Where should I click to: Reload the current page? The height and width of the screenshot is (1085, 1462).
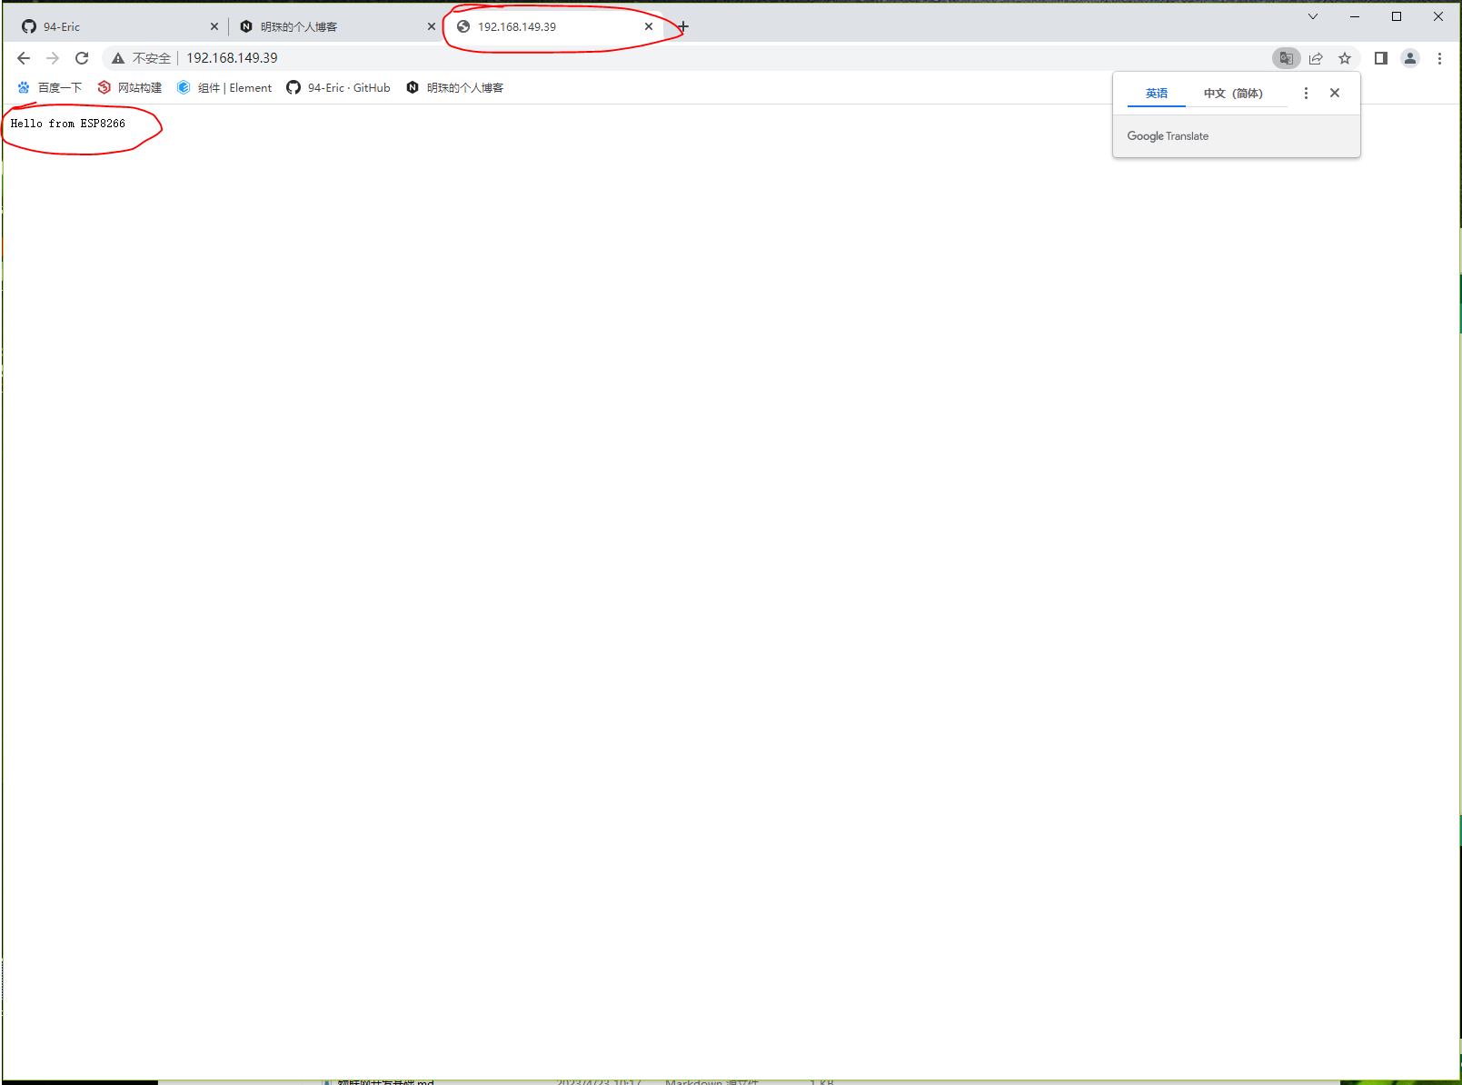(82, 58)
